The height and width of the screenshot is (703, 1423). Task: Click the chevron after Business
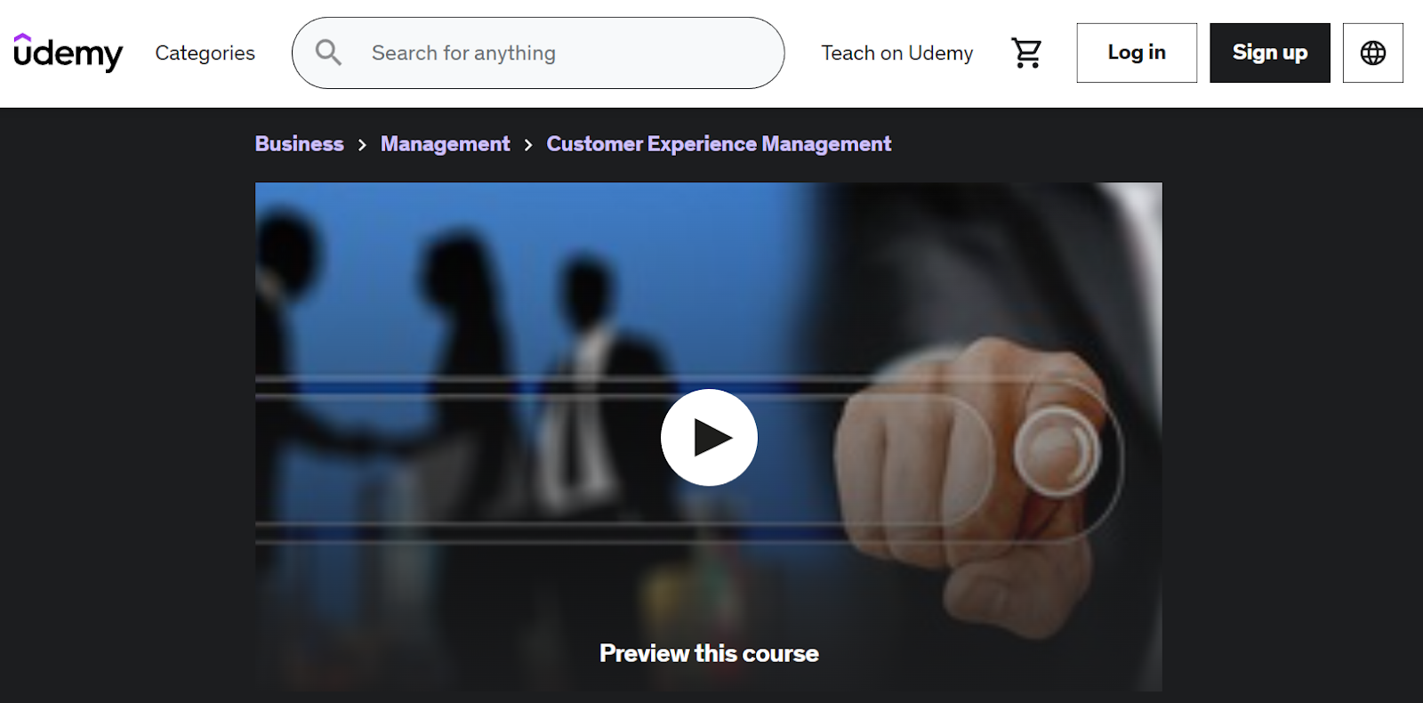(362, 145)
